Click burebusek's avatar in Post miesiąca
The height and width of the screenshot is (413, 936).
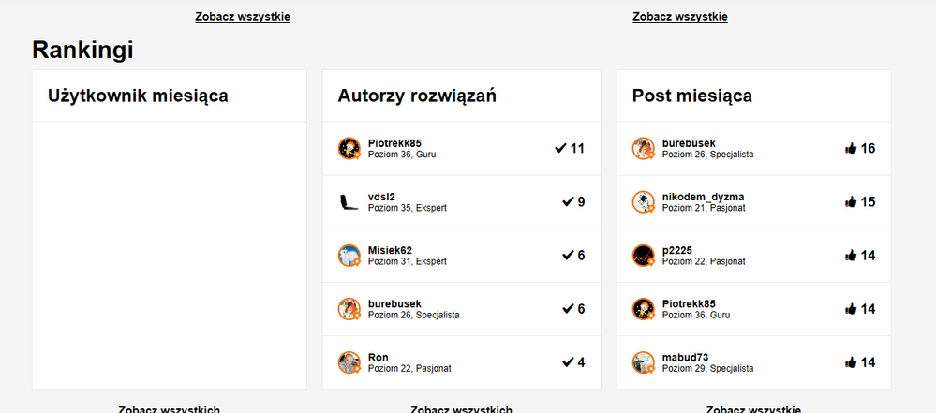click(x=643, y=148)
